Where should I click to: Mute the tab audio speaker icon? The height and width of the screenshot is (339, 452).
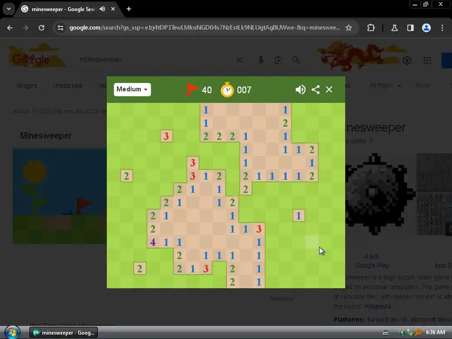[102, 9]
